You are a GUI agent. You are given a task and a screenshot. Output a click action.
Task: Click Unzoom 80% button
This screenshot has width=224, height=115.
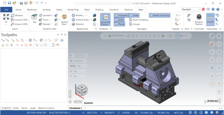pyautogui.click(x=19, y=24)
